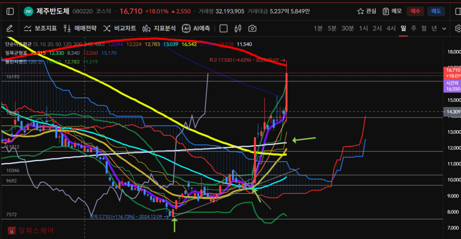
Task: Click the 매수 buy button
Action: point(415,11)
